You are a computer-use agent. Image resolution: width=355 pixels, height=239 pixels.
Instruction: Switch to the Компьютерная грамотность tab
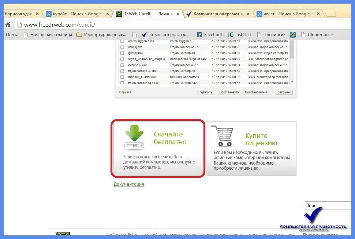pyautogui.click(x=218, y=14)
